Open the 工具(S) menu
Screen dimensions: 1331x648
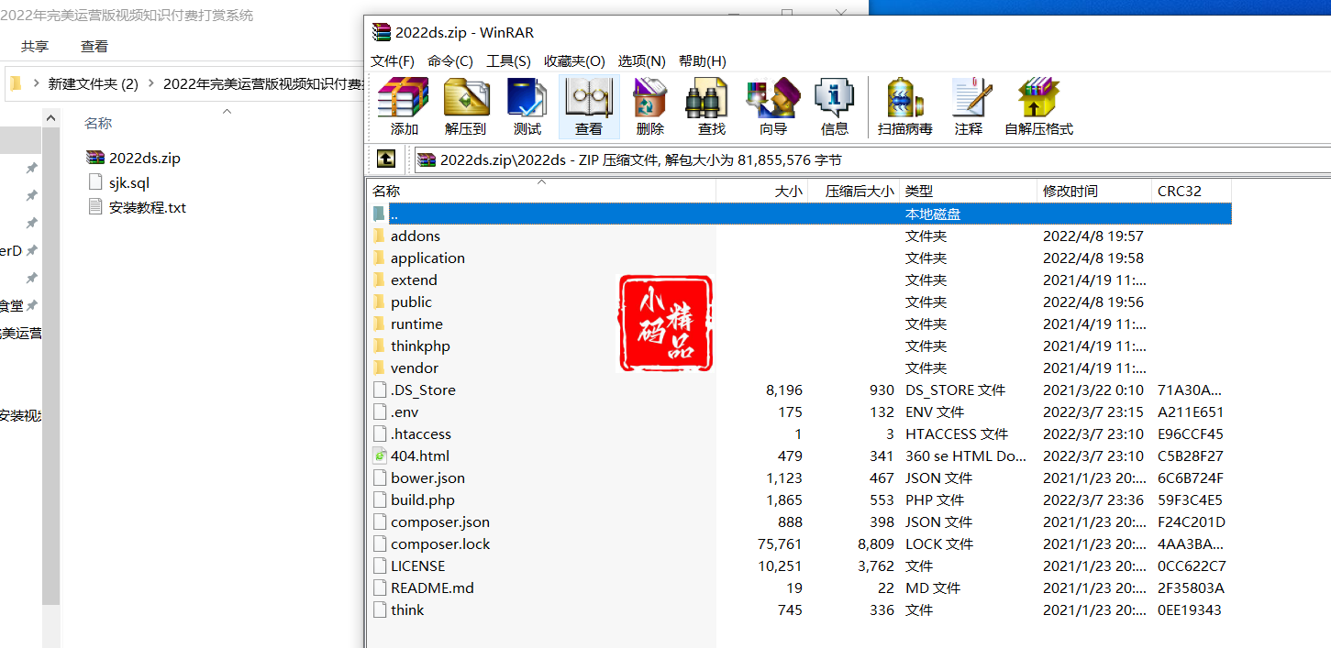coord(508,60)
